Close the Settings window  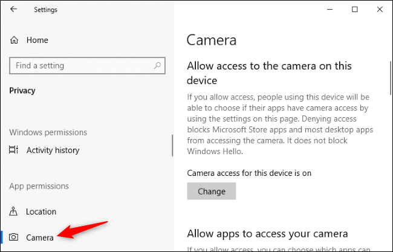pos(379,10)
